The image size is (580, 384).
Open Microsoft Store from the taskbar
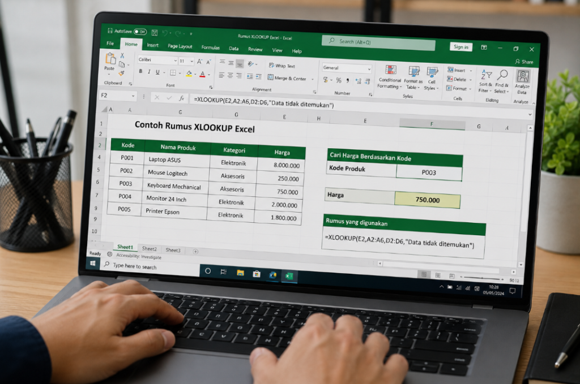tap(257, 274)
